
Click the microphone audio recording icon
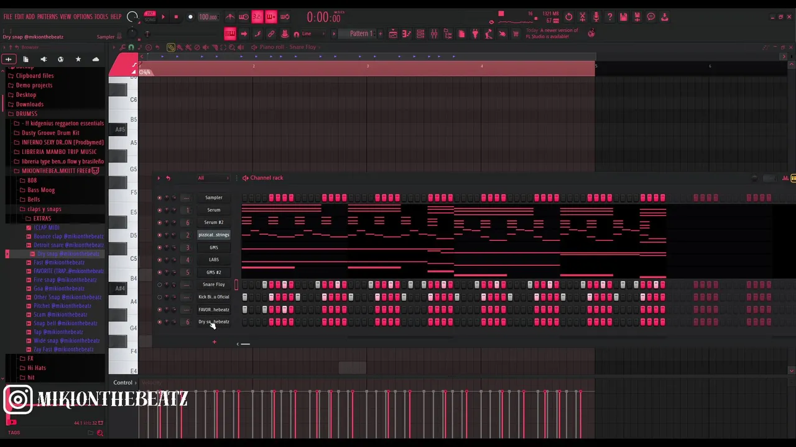pyautogui.click(x=596, y=17)
